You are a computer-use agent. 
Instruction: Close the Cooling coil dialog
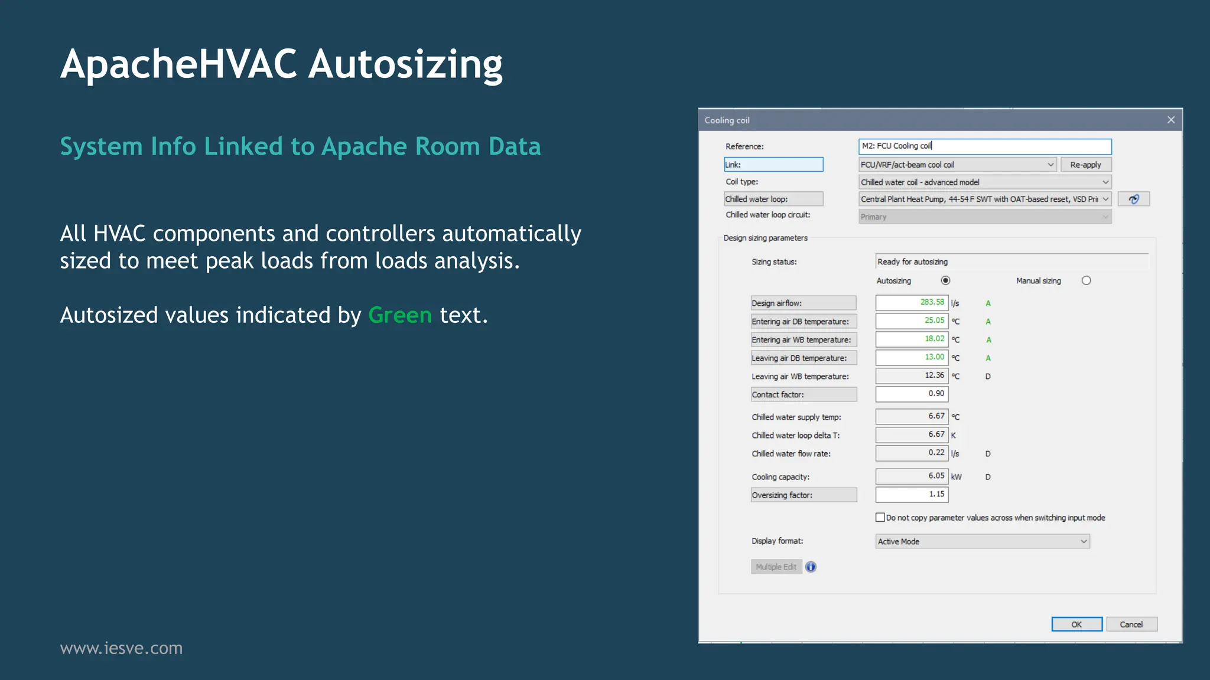pyautogui.click(x=1170, y=120)
